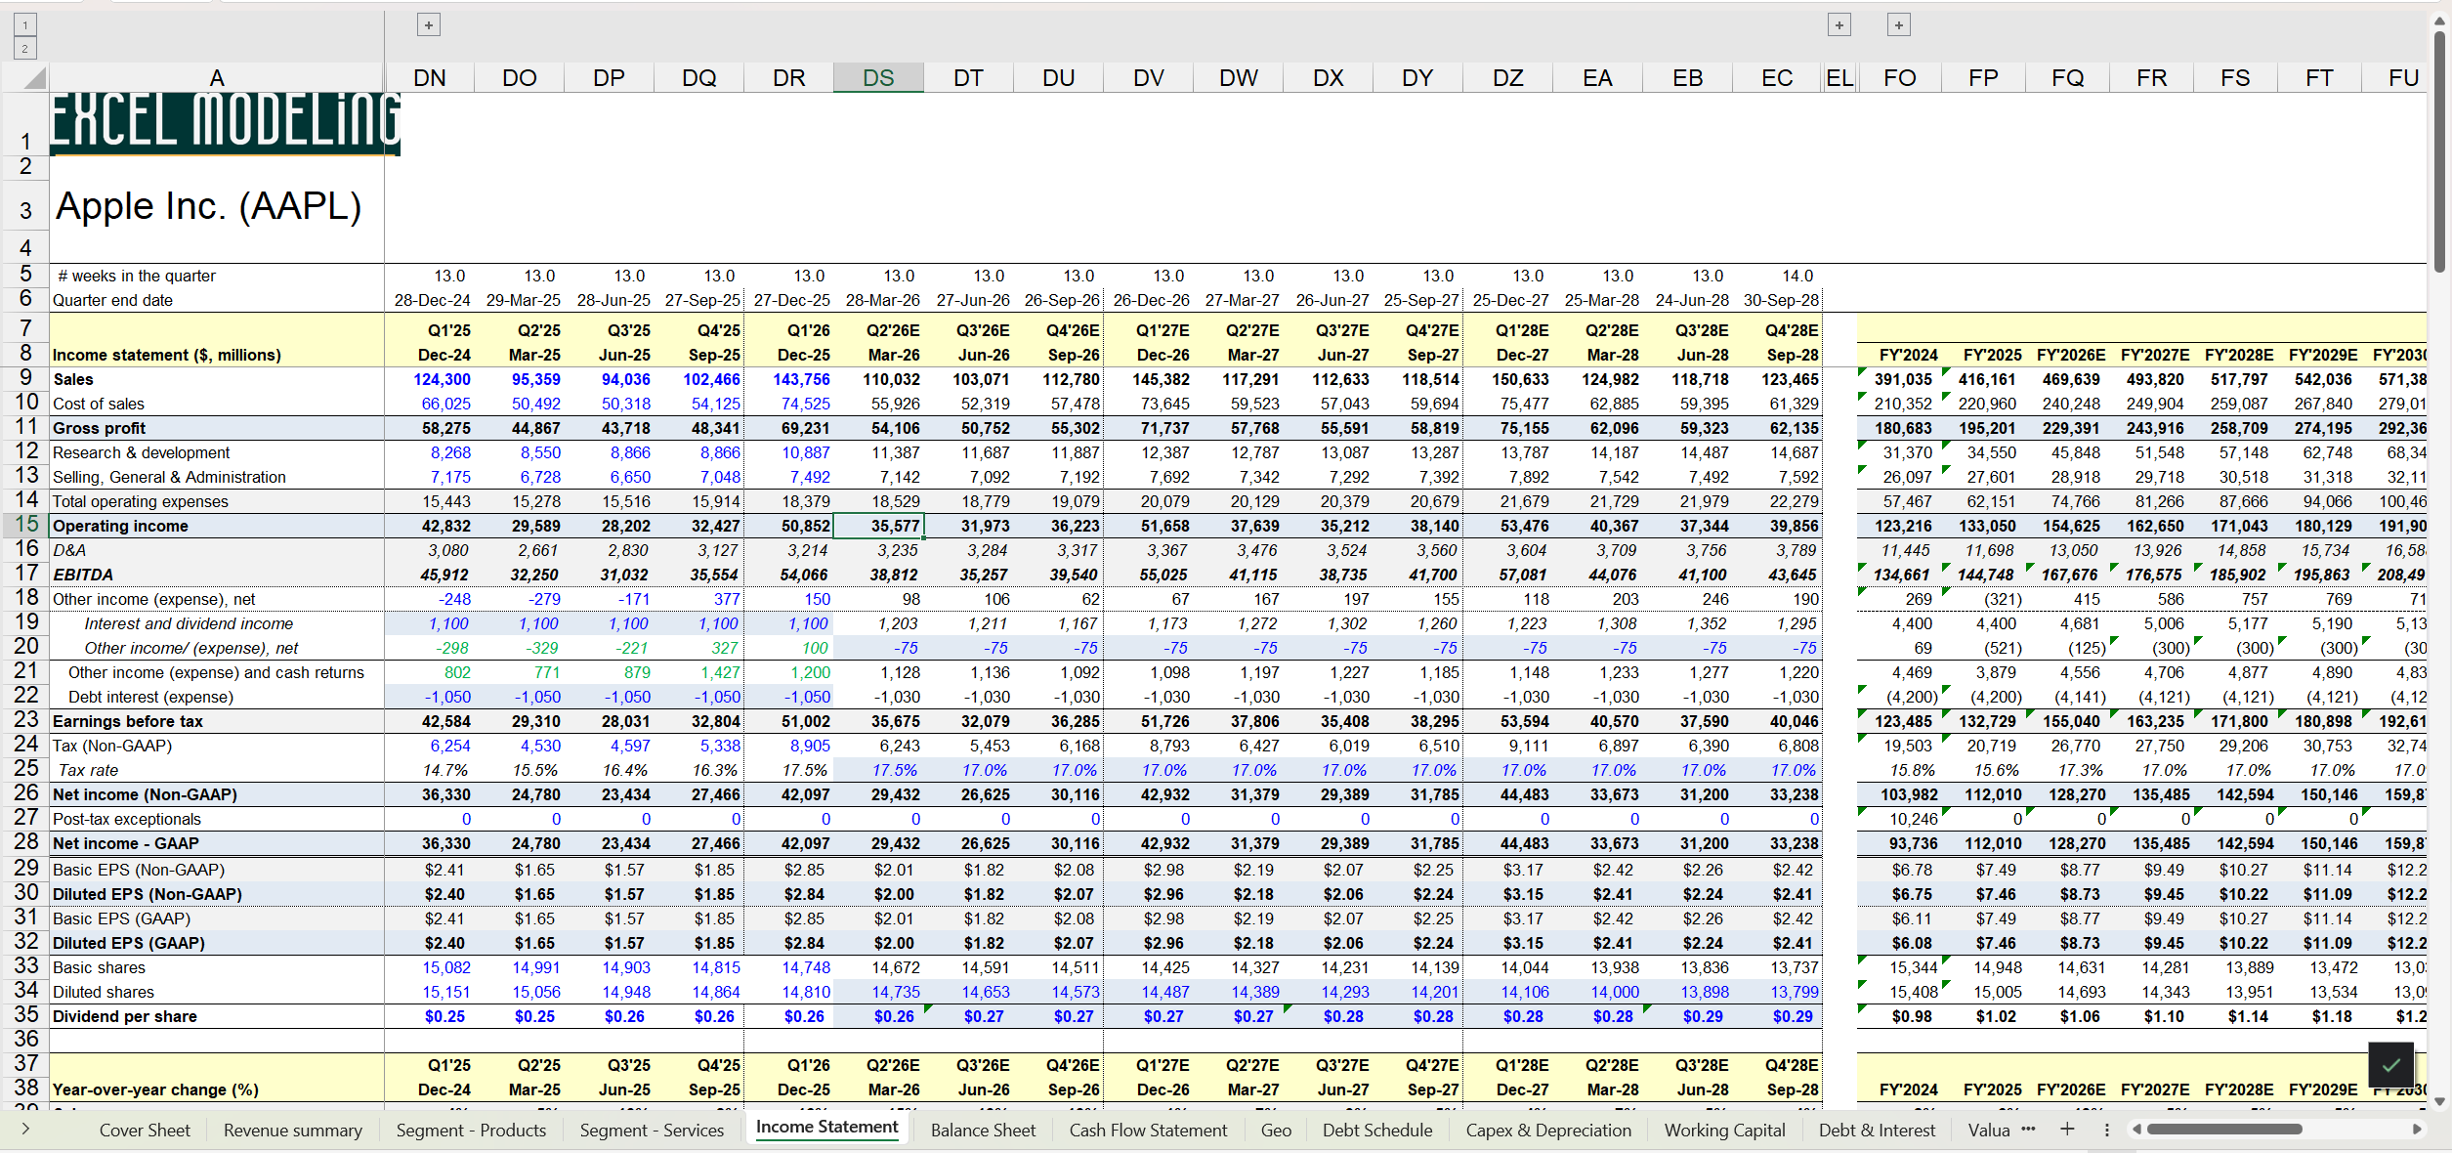Expand the column group plus above EL
Screen dimensions: 2452x1153
(1839, 24)
